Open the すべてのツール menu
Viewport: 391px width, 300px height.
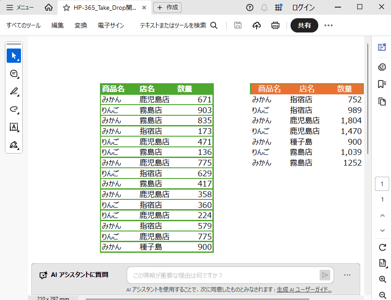(24, 25)
